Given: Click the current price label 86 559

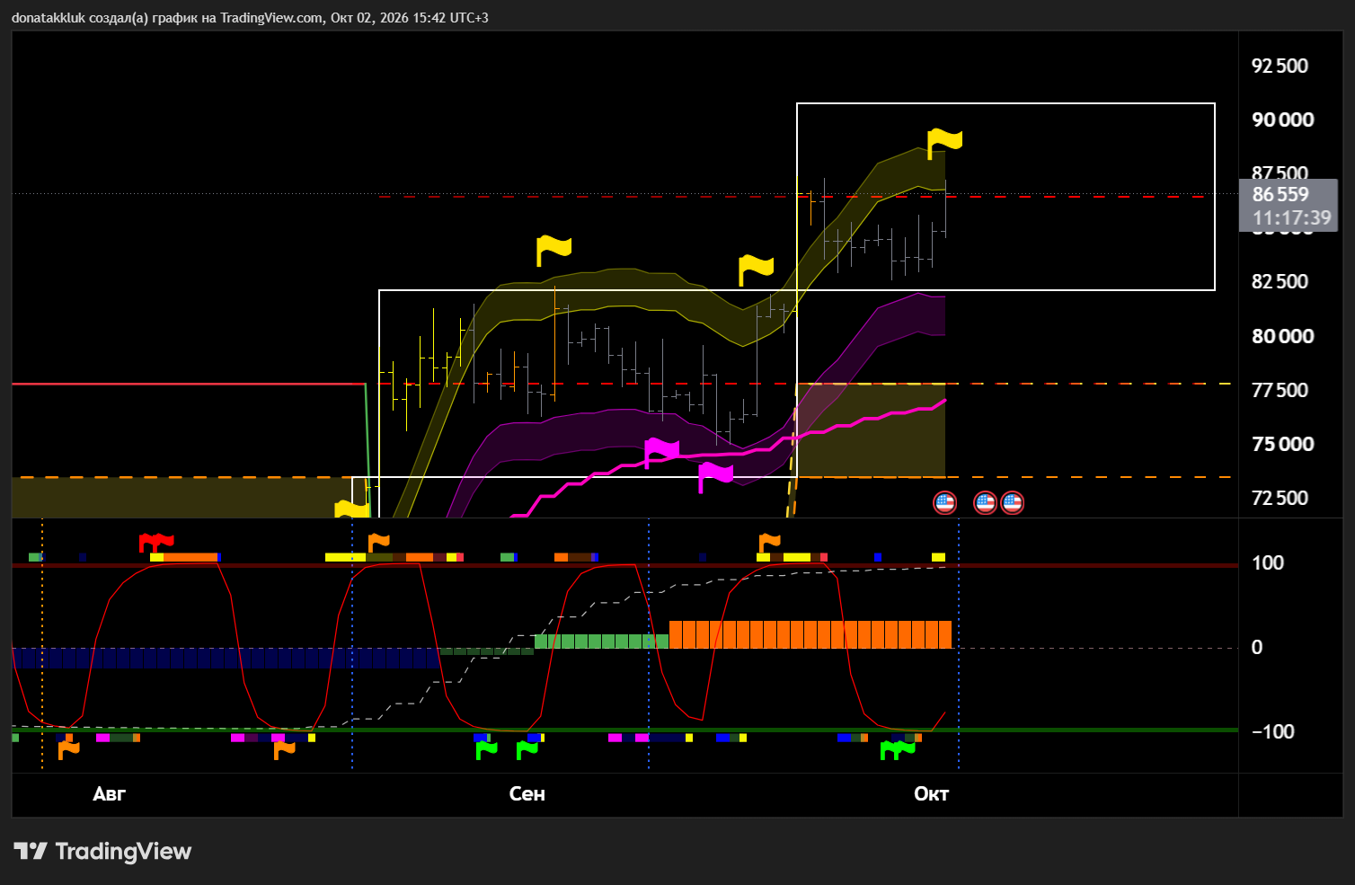Looking at the screenshot, I should 1280,194.
